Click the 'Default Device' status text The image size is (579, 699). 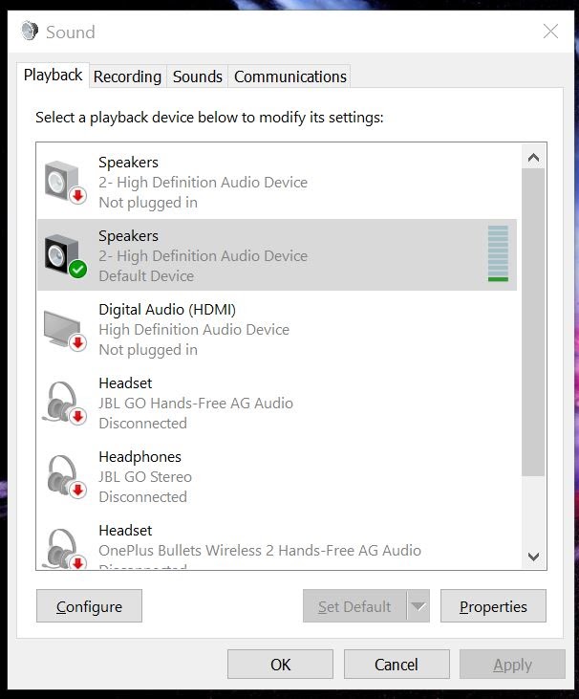[146, 276]
